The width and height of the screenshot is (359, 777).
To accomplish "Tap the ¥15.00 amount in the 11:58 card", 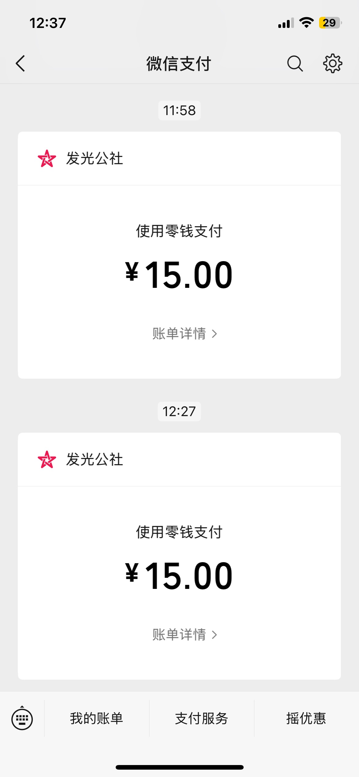I will [179, 275].
